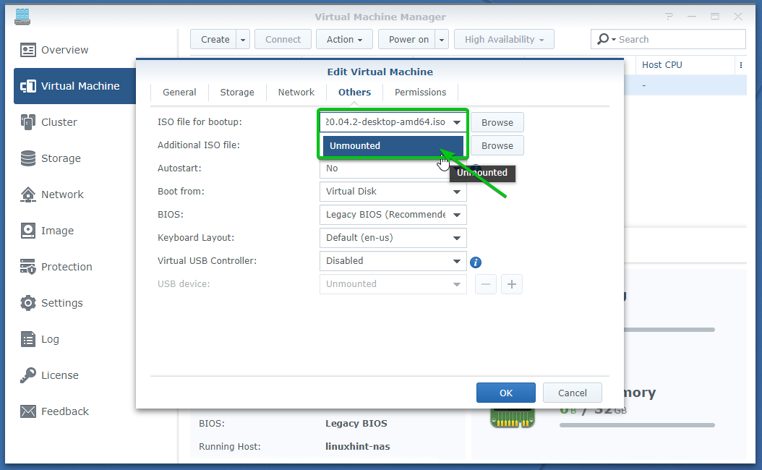
Task: Open the Image section icon
Action: pyautogui.click(x=28, y=231)
